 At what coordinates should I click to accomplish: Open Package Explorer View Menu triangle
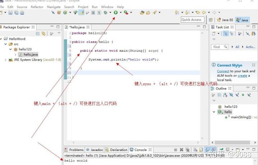pyautogui.click(x=59, y=33)
